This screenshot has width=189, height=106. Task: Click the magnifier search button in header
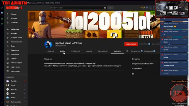click(x=110, y=8)
